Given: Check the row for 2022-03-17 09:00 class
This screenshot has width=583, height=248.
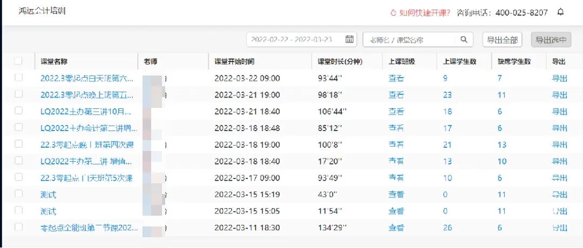Looking at the screenshot, I should [18, 177].
